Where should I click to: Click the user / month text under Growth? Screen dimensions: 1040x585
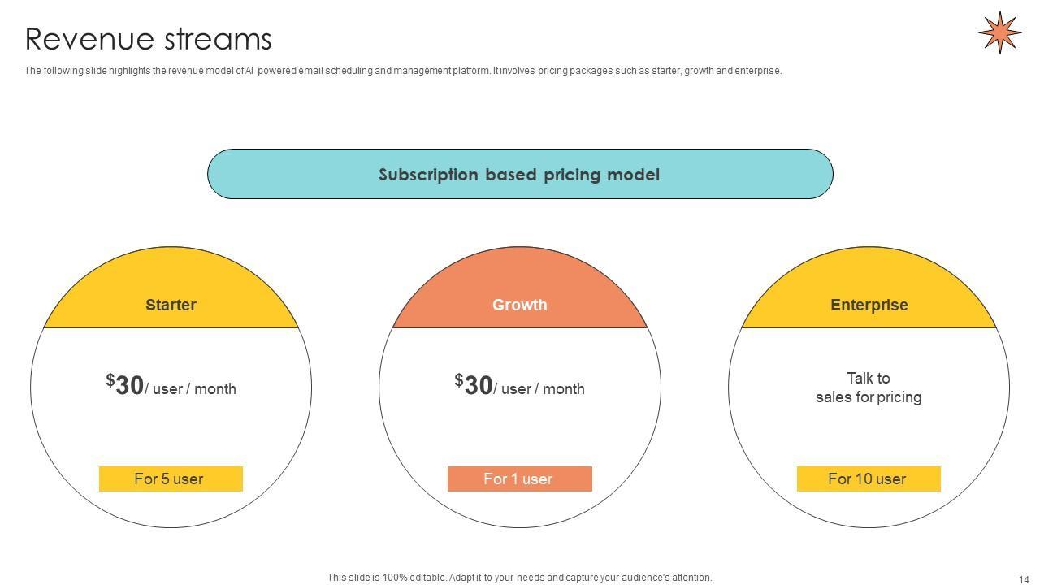click(x=542, y=389)
